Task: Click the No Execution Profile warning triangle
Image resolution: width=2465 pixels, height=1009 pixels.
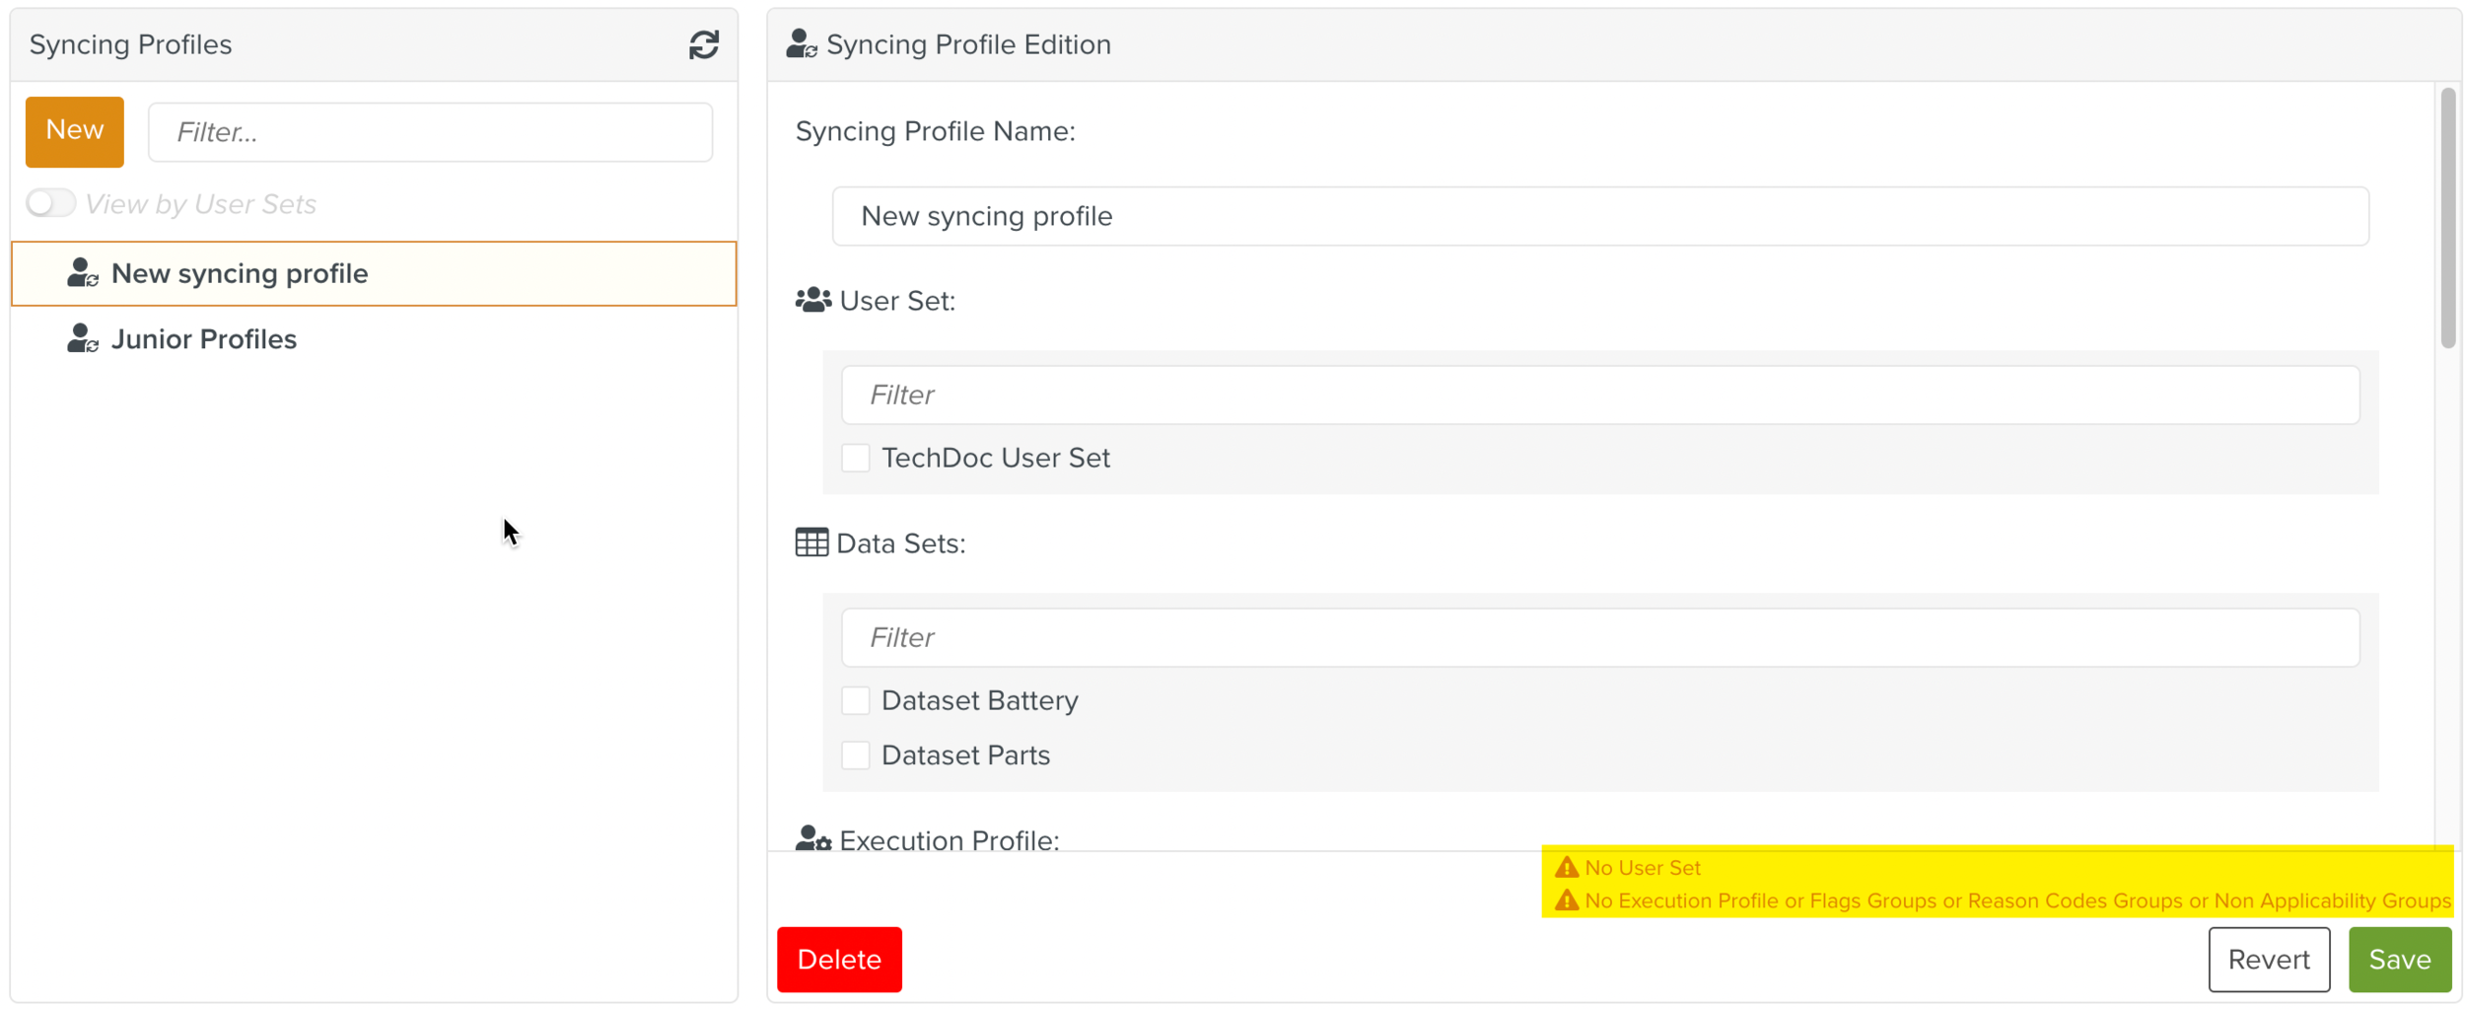Action: click(1566, 901)
